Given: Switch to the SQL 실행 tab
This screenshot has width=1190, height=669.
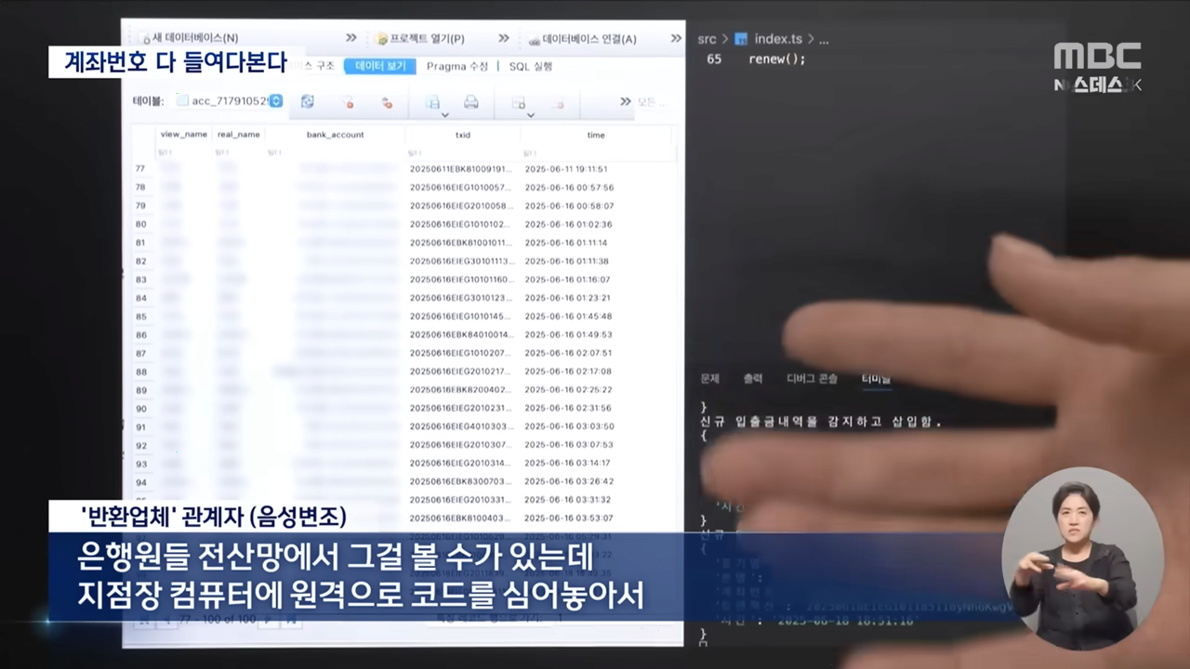Looking at the screenshot, I should (x=530, y=66).
